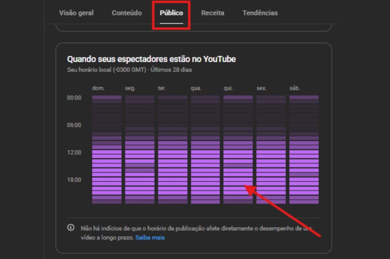Follow the Saiba mais link
This screenshot has height=259, width=390.
[150, 238]
